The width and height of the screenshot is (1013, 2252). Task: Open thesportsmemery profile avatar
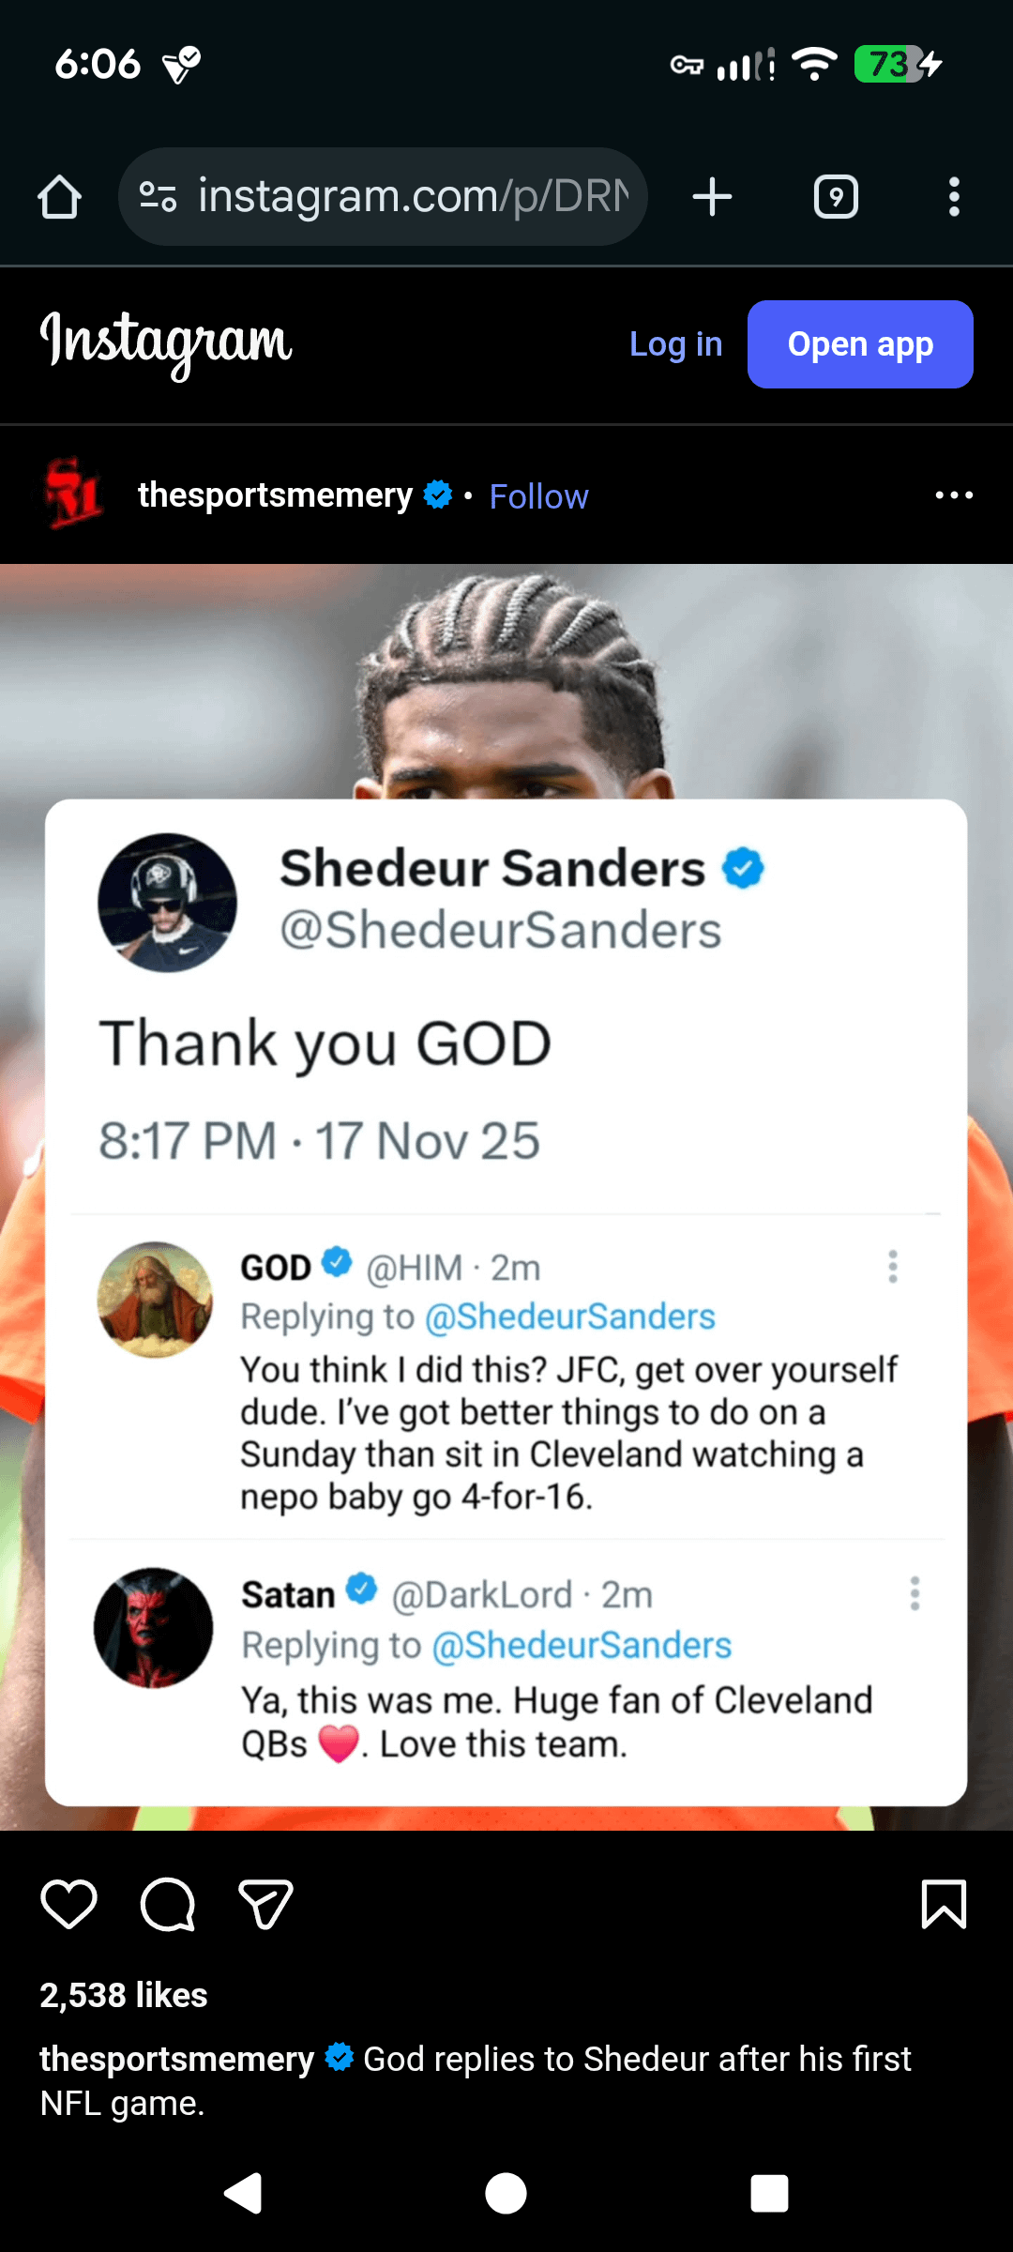click(74, 494)
